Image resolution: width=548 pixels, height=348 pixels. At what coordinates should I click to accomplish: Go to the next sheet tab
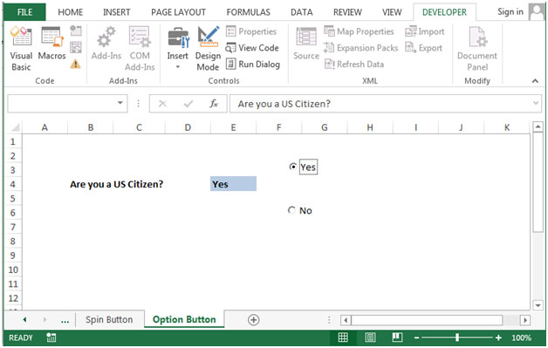[x=45, y=320]
